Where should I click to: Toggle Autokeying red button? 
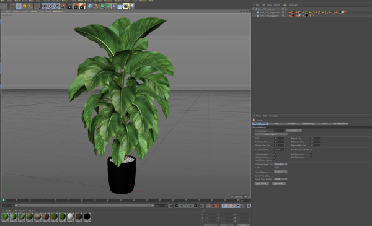pos(213,206)
